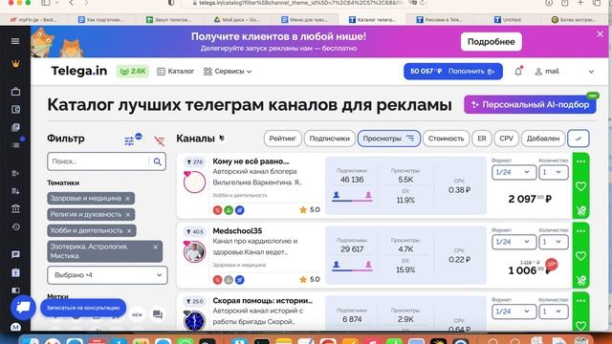
Task: Click the checkmark toggle next to Добавлен
Action: point(578,139)
